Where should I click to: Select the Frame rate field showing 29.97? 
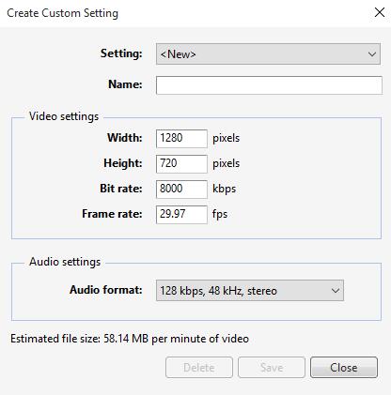(x=181, y=215)
